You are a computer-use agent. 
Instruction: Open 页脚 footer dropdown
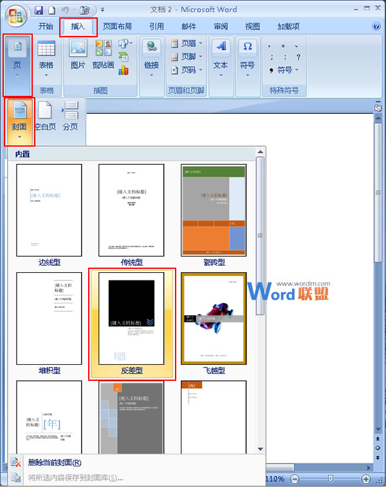coord(187,57)
